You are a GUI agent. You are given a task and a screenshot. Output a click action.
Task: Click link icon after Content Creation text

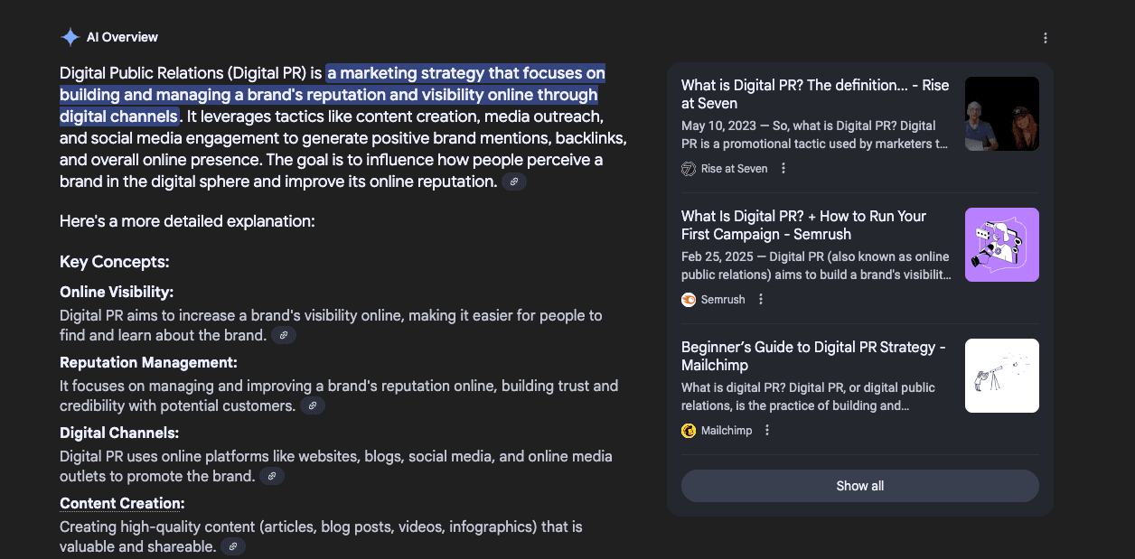click(x=233, y=547)
